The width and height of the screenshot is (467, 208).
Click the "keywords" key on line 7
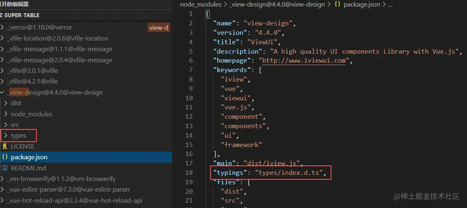tap(232, 70)
